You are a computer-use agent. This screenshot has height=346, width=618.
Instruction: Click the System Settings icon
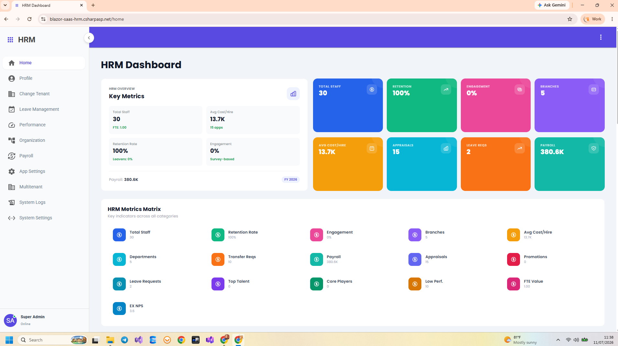(x=12, y=218)
